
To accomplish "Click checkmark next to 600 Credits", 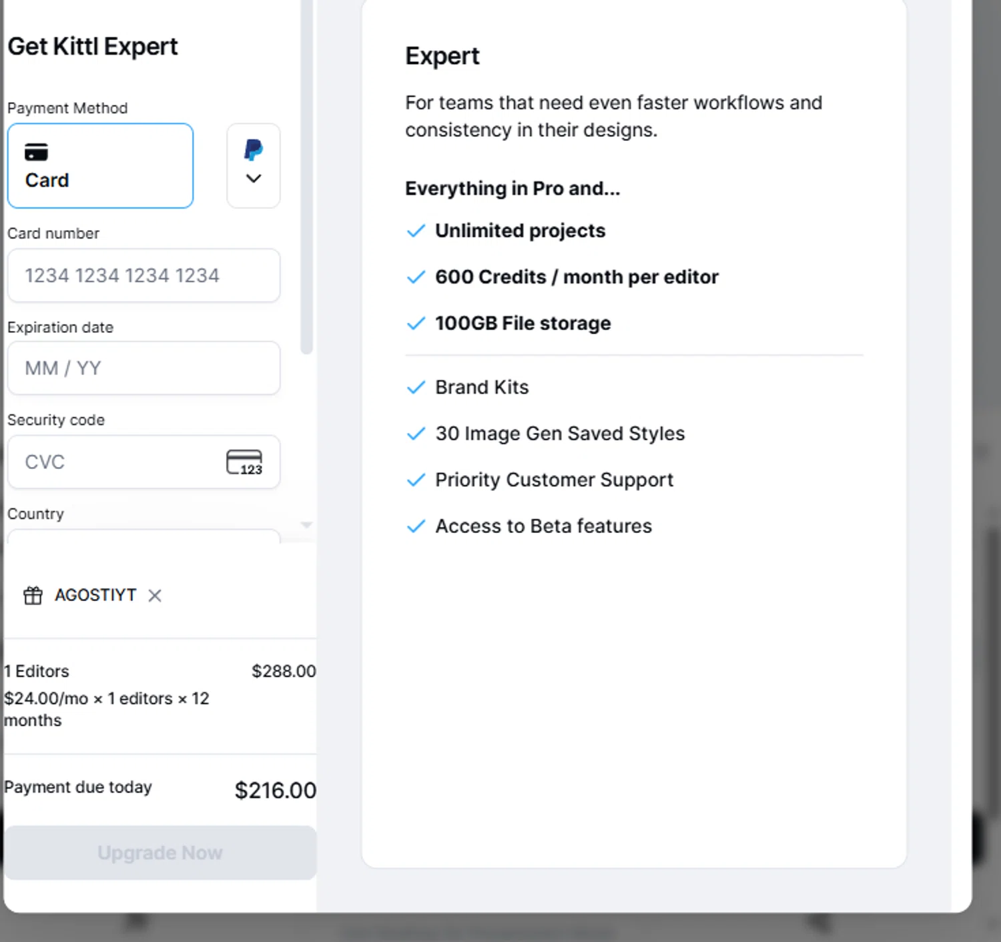I will pyautogui.click(x=416, y=277).
